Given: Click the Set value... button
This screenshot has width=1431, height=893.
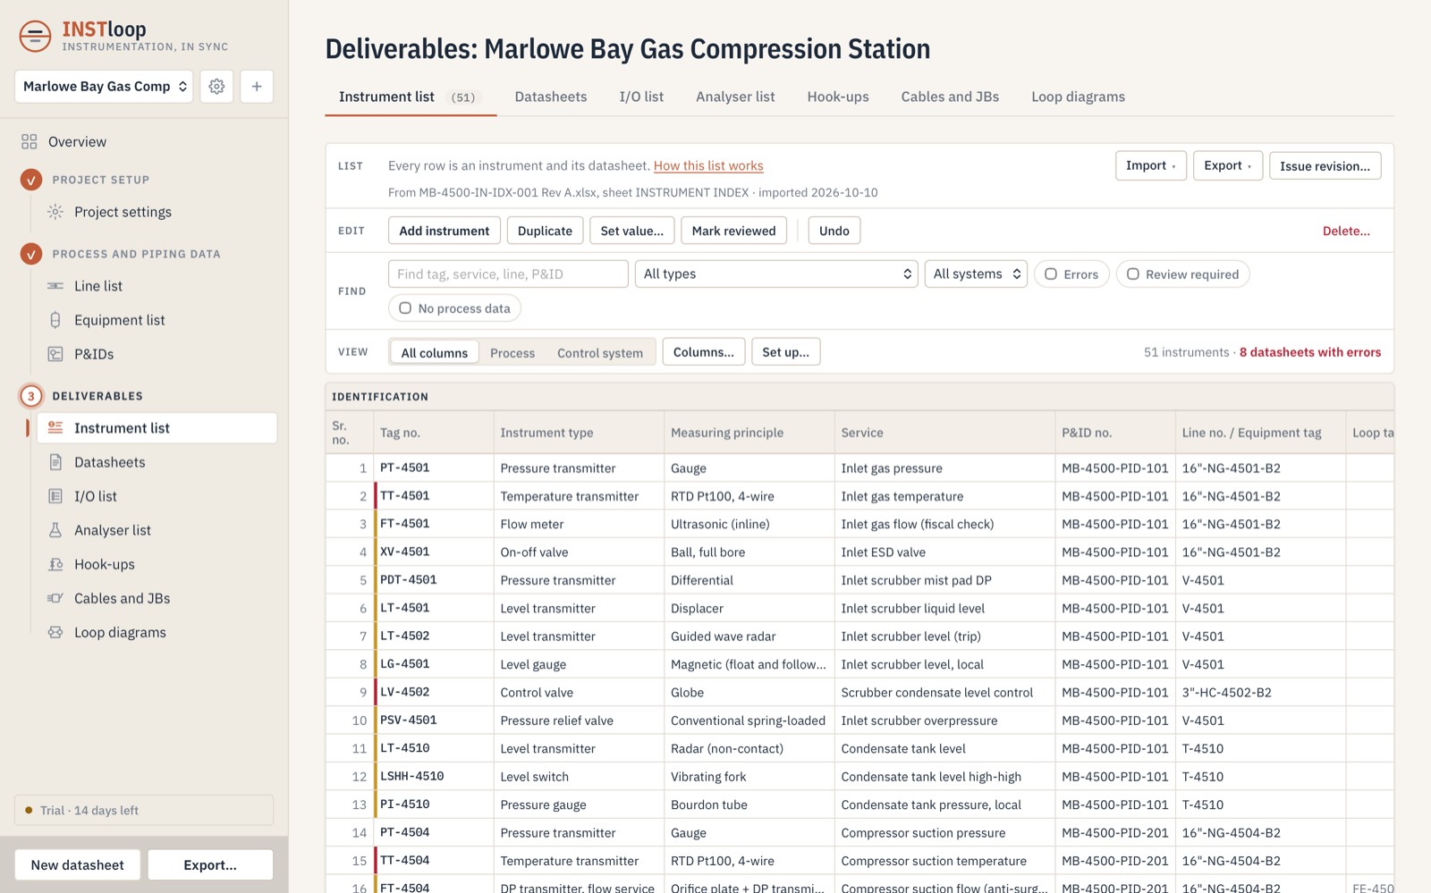Looking at the screenshot, I should [632, 231].
